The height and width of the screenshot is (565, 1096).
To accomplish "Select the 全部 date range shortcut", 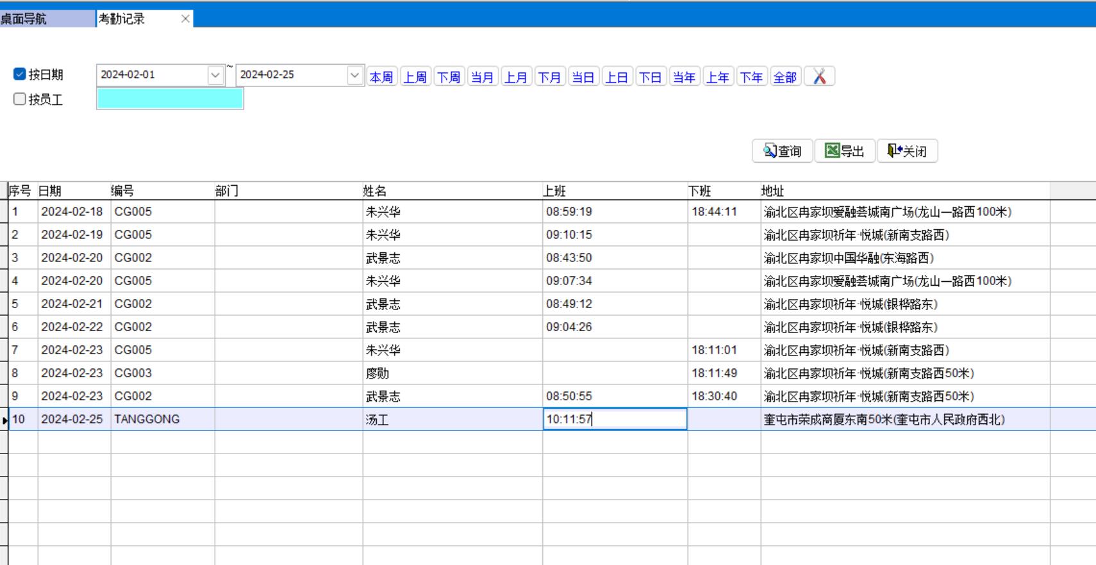I will (785, 78).
